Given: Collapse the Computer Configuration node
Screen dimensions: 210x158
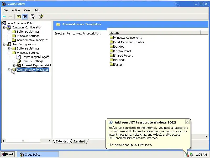Looking at the screenshot, I should pyautogui.click(x=4, y=28).
